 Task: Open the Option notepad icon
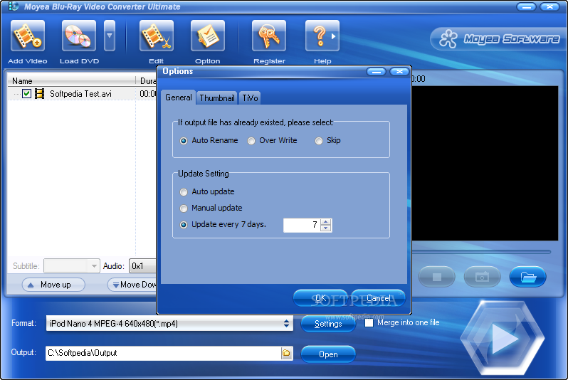[x=208, y=36]
